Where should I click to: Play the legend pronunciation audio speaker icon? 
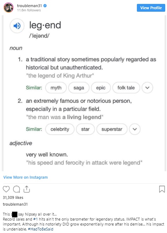(x=17, y=26)
